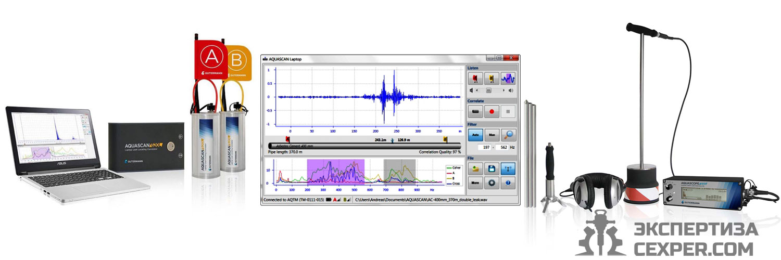The image size is (781, 260).
Task: Stop correlation with the grey square button
Action: tap(508, 111)
